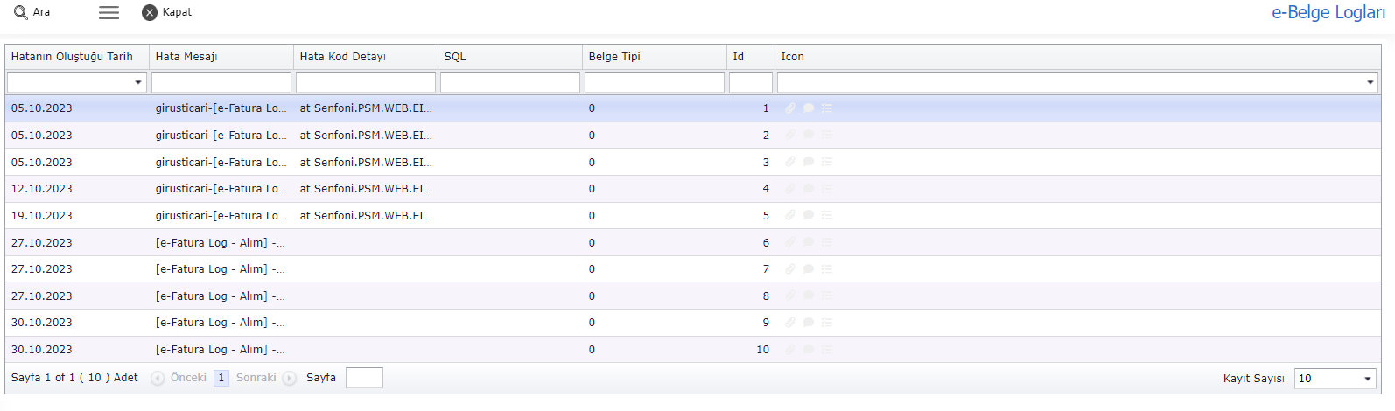Viewport: 1395px width, 411px height.
Task: Click comment bubble icon in row Id 9
Action: pyautogui.click(x=809, y=323)
